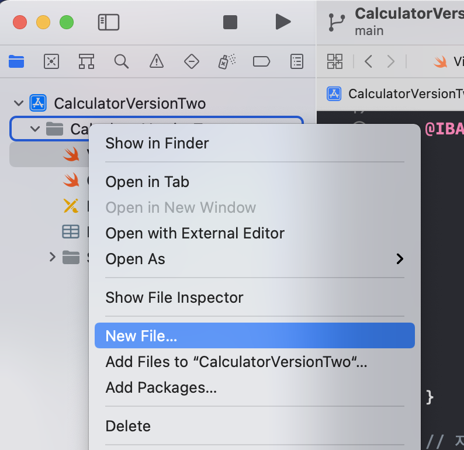Screen dimensions: 464x450
Task: Go forward in editor history
Action: tap(391, 61)
